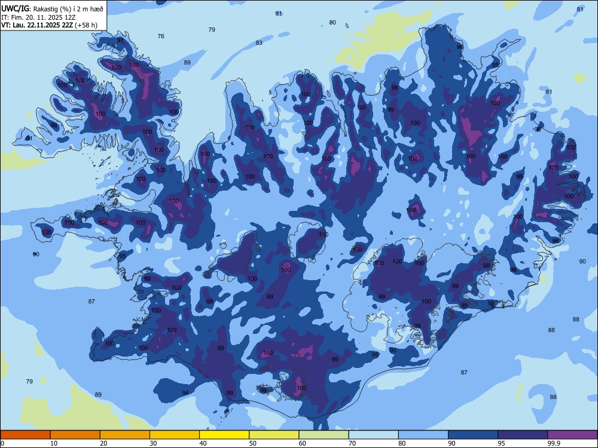The image size is (598, 448).
Task: Click the 'VT: Lau. 22.11.2025 22Z (+58 h)' line
Action: tap(49, 26)
